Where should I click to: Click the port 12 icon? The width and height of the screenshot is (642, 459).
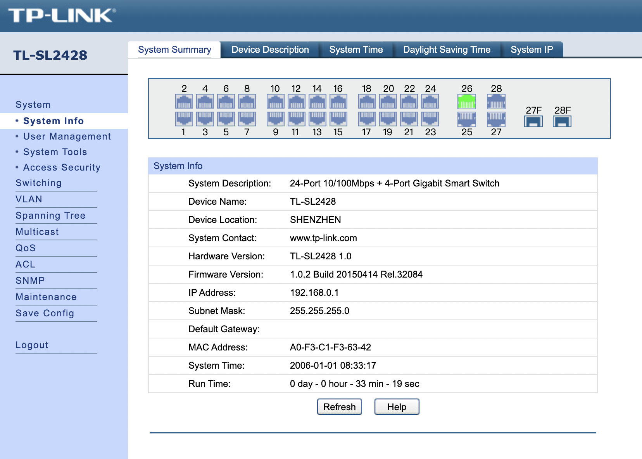(x=297, y=102)
